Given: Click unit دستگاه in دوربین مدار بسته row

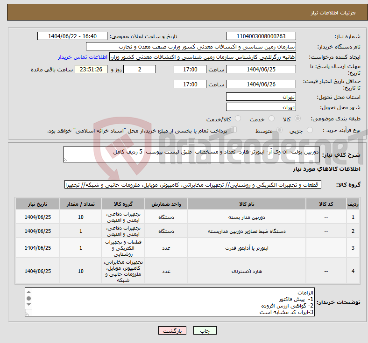Looking at the screenshot, I should 166,217.
